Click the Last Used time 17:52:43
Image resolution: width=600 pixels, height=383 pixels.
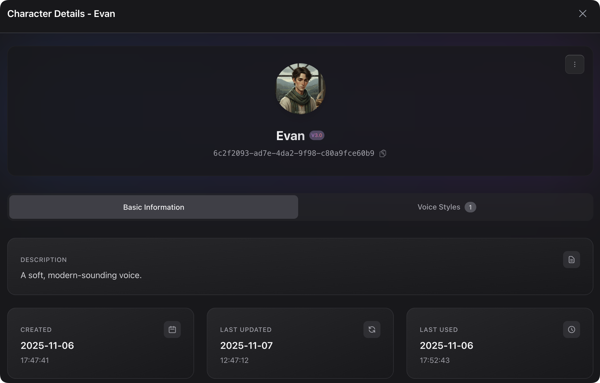pos(435,360)
